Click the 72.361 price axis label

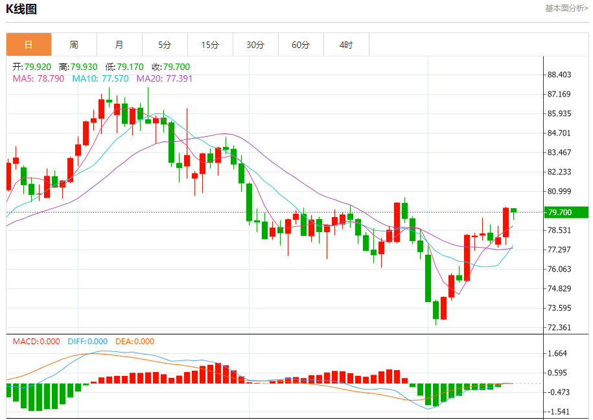pyautogui.click(x=559, y=328)
